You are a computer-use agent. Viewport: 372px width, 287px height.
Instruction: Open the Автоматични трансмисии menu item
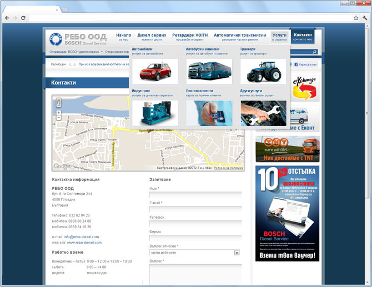coord(240,37)
